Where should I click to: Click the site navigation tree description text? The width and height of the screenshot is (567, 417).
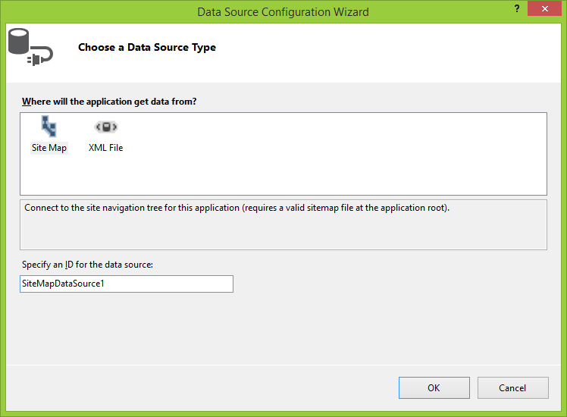[x=237, y=207]
